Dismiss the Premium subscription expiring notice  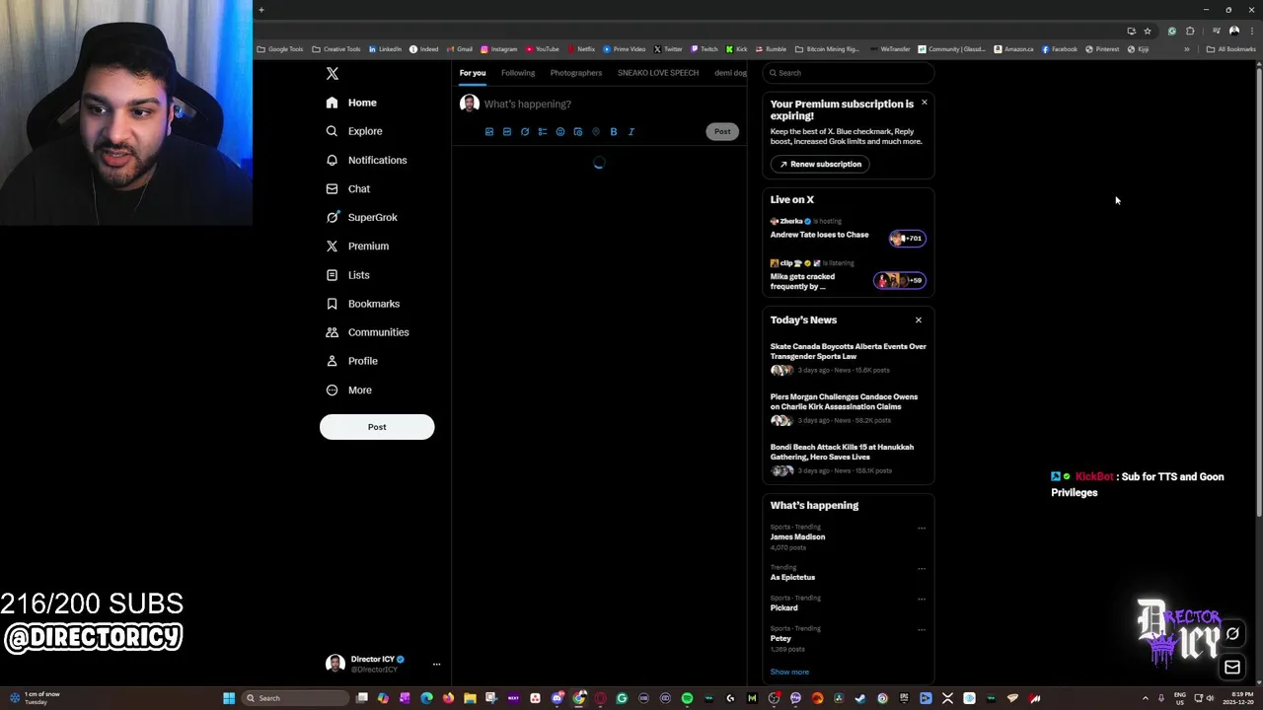(x=925, y=103)
